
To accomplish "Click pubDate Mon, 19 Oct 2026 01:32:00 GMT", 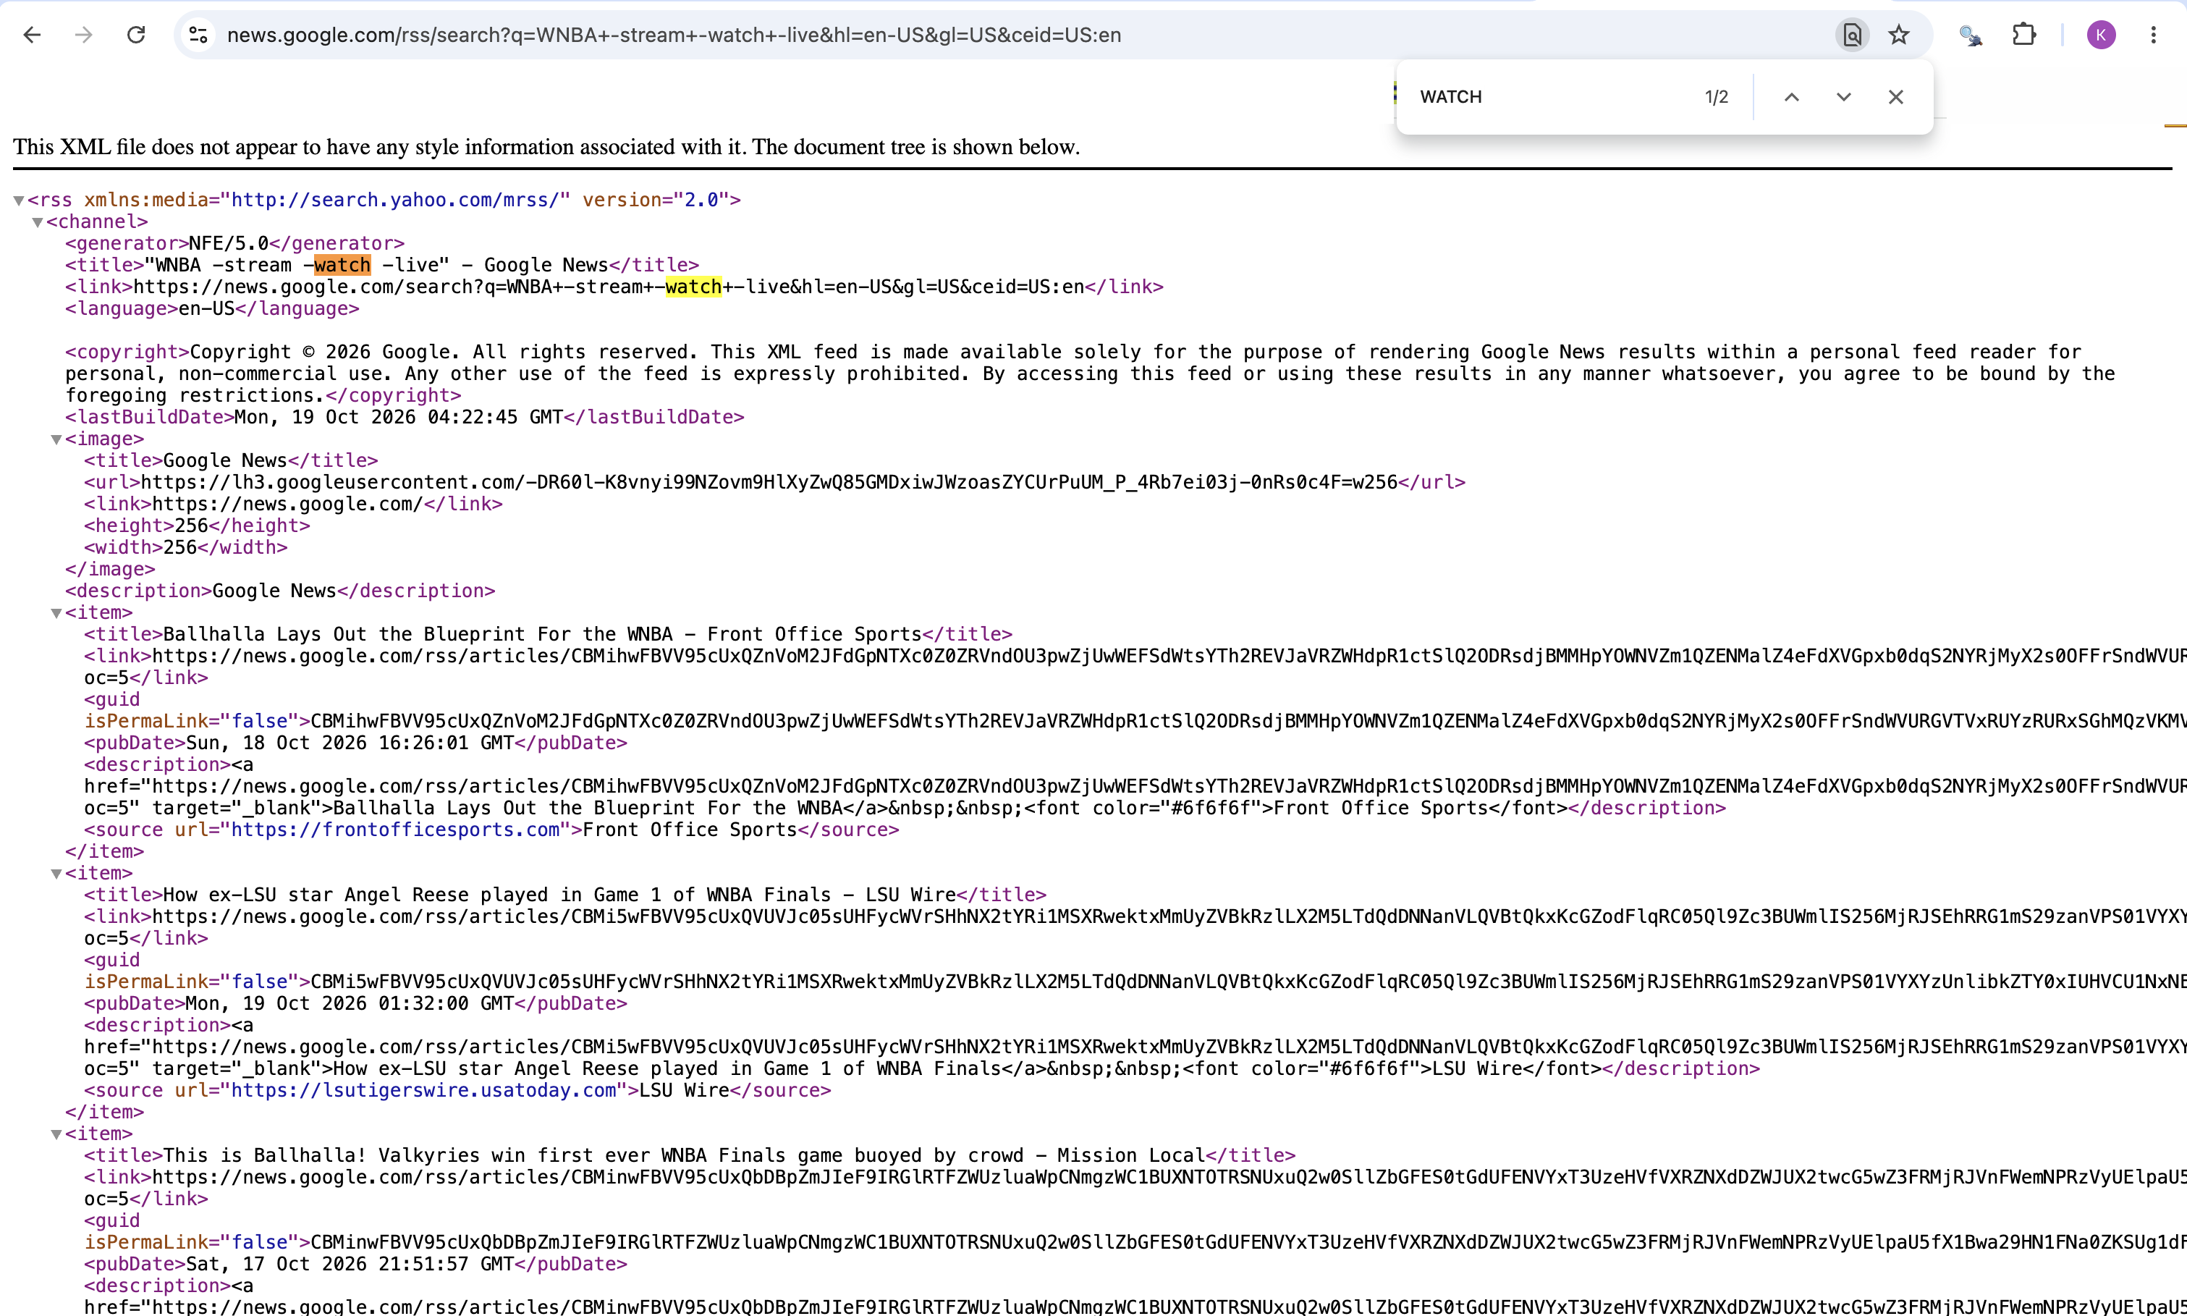I will [x=350, y=1004].
